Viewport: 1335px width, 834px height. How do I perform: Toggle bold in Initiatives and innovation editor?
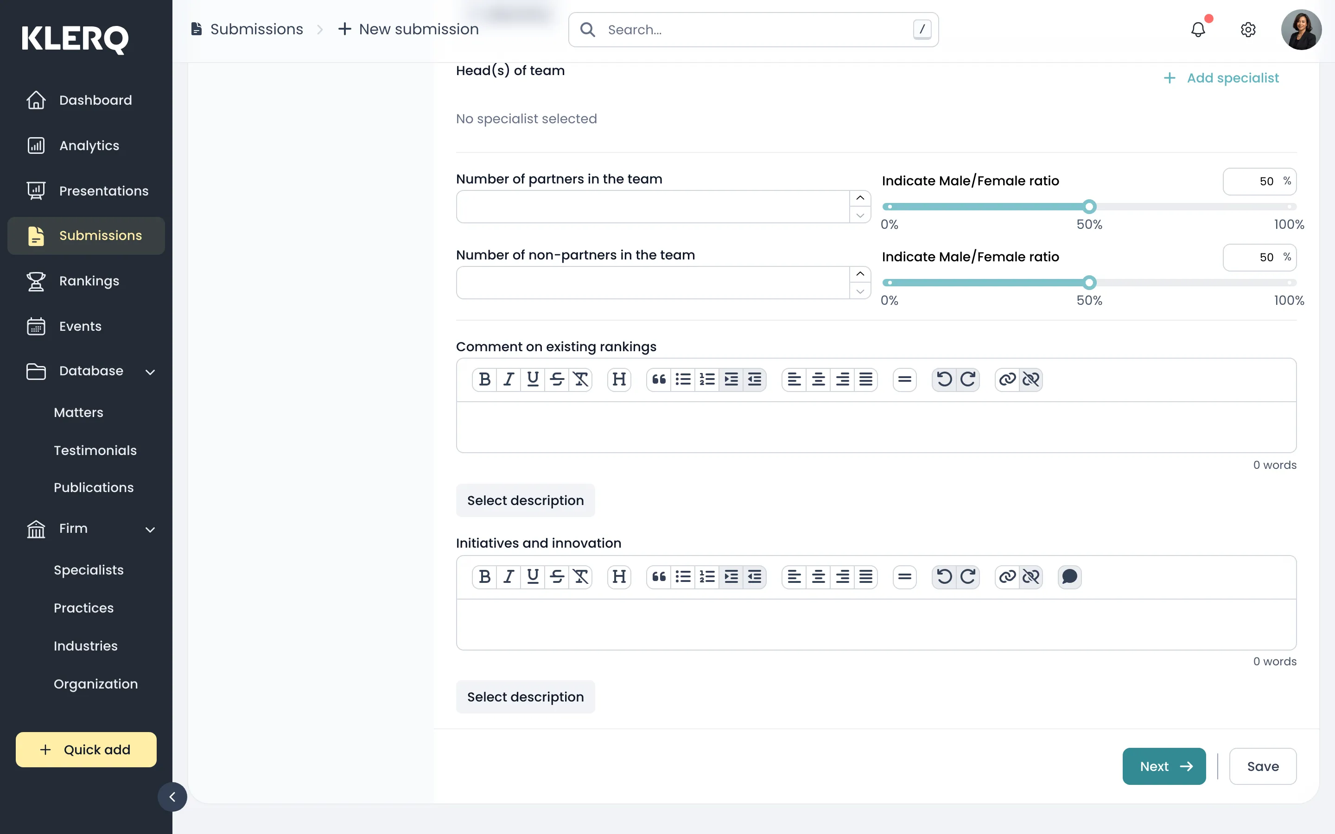click(x=484, y=577)
